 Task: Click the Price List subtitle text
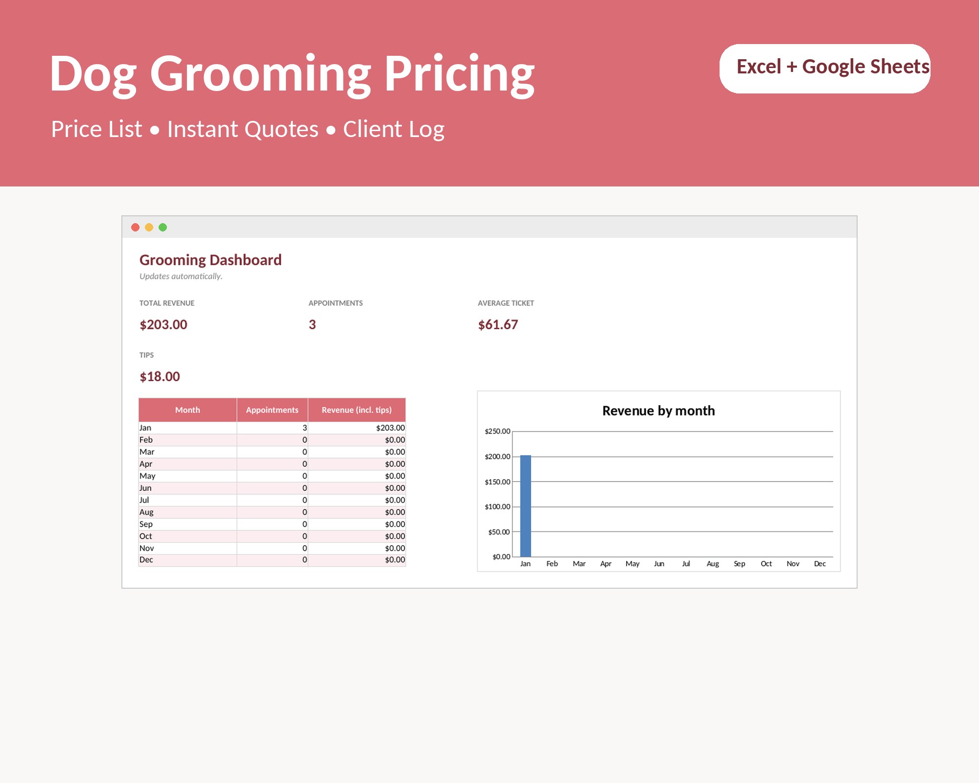pyautogui.click(x=97, y=129)
